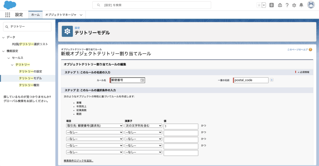The width and height of the screenshot is (319, 166).
Task: Open このページのヘルプ link
Action: point(298,50)
